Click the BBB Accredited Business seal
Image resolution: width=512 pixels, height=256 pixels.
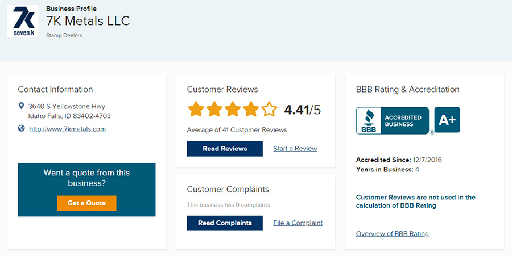point(393,120)
